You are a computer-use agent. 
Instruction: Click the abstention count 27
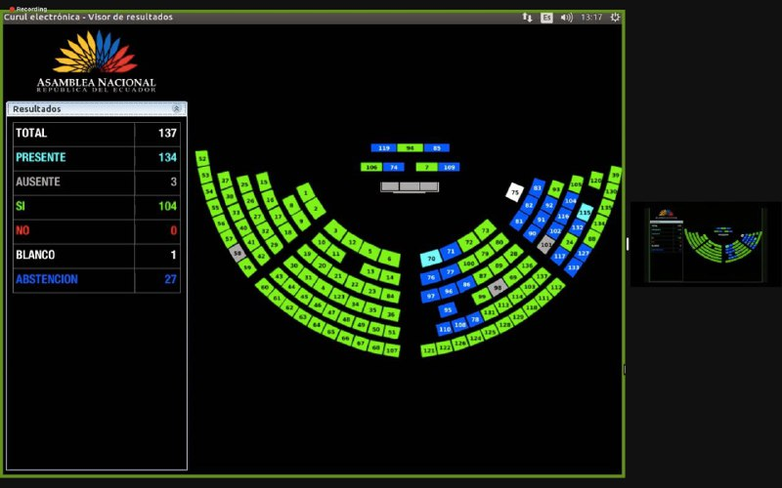click(x=170, y=279)
